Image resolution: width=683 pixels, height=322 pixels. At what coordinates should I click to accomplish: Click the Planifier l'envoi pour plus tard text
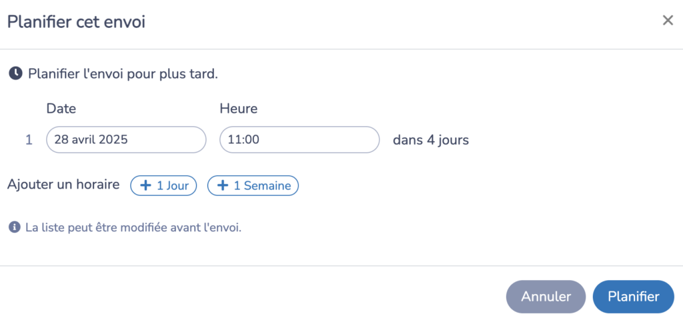[x=123, y=74]
